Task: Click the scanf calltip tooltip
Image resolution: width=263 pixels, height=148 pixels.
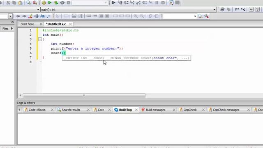Action: click(127, 58)
